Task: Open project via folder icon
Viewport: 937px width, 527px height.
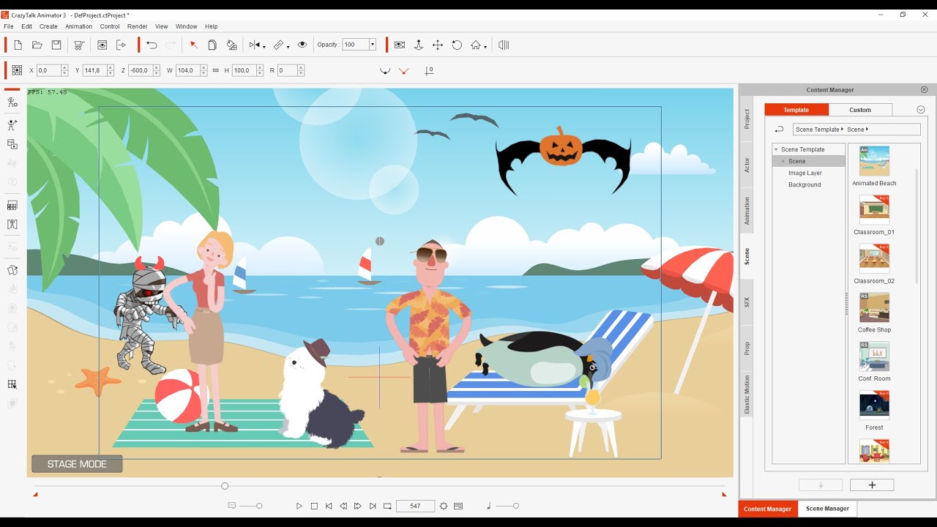Action: (x=37, y=45)
